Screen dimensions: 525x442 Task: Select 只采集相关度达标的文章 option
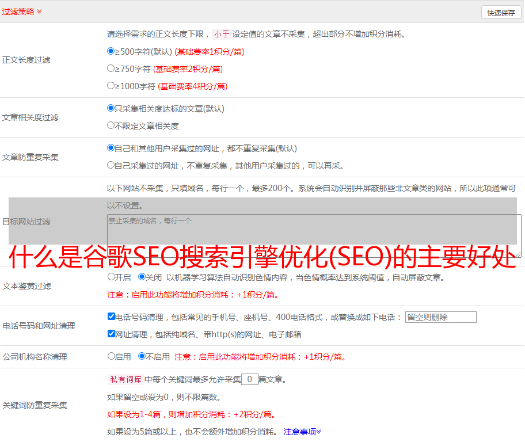pos(111,108)
